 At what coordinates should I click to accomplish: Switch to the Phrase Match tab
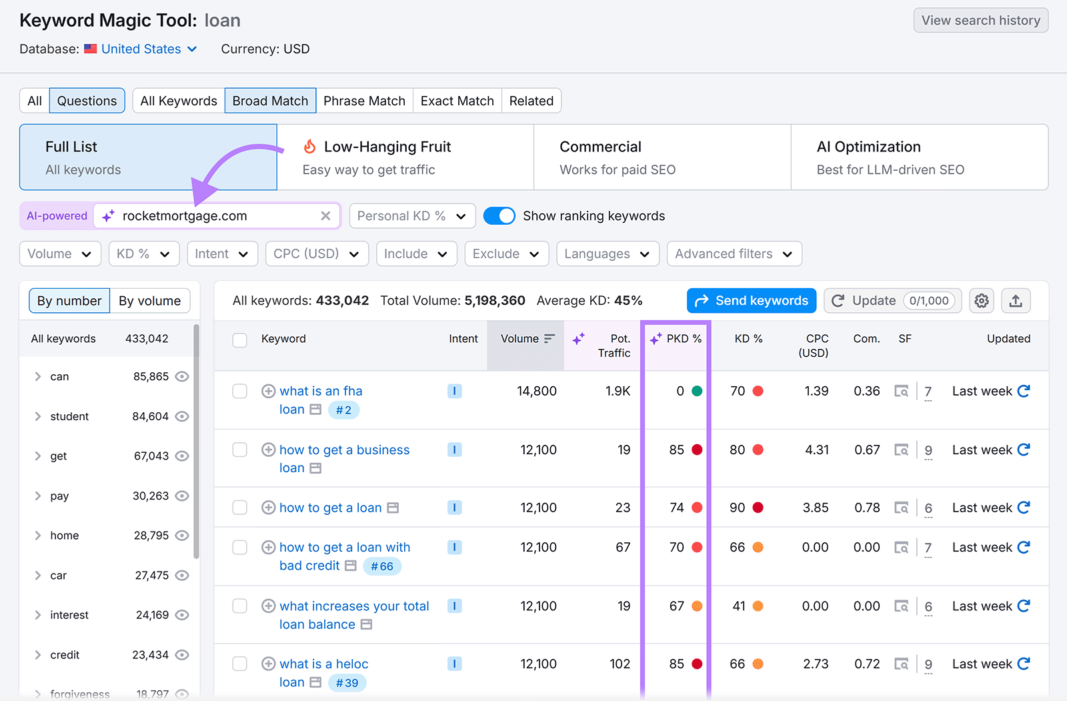(x=364, y=100)
